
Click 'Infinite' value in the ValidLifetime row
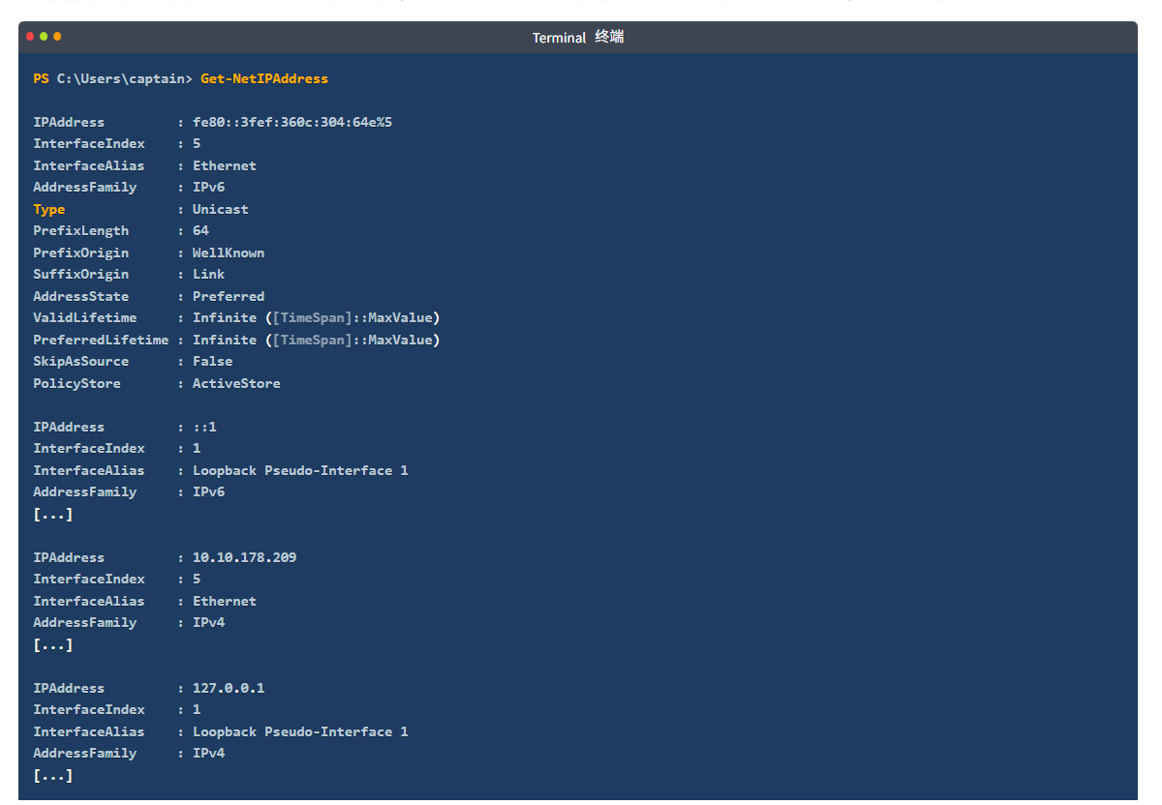pyautogui.click(x=225, y=317)
